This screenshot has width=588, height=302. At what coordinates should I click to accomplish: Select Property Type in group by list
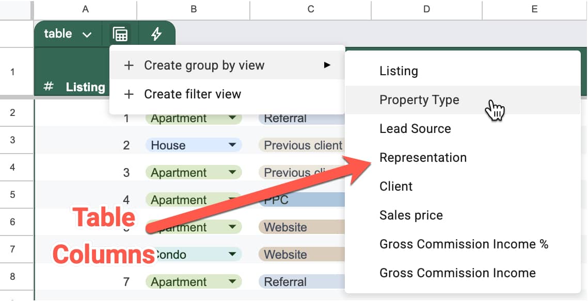[x=419, y=100]
